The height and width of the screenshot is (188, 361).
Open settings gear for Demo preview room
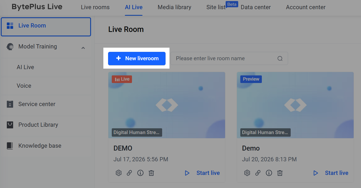tap(247, 173)
